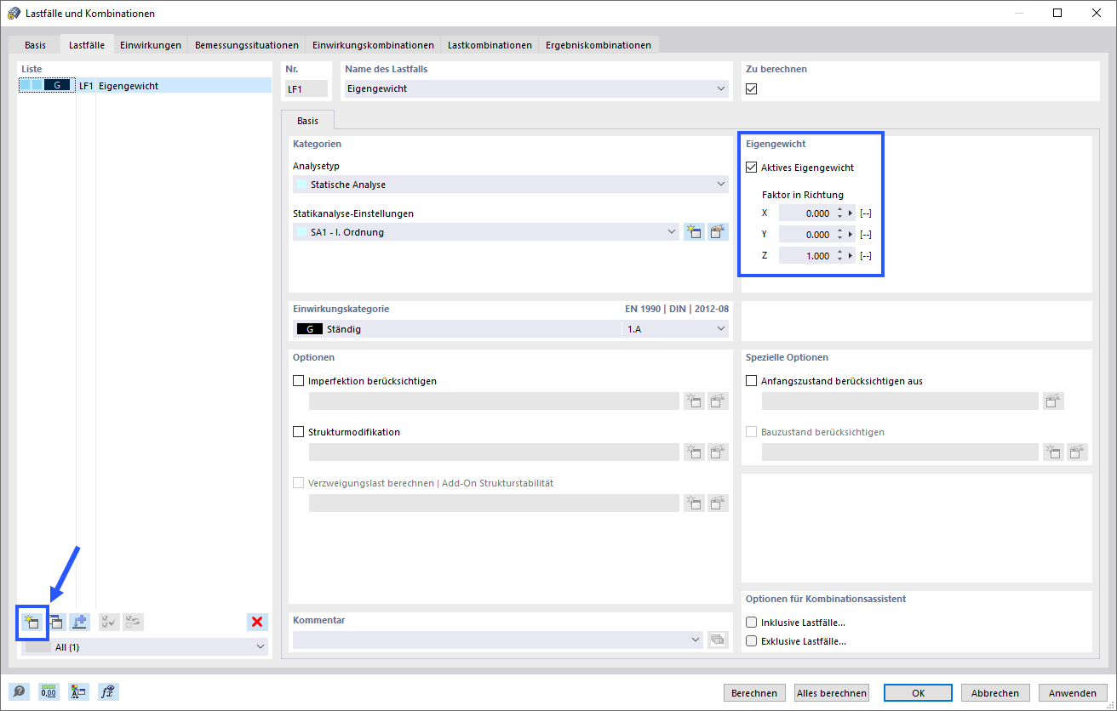
Task: Click edit icon in Bauzustand berücksichtigen row
Action: click(1078, 452)
